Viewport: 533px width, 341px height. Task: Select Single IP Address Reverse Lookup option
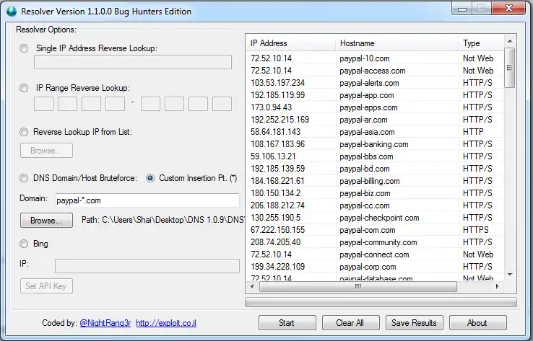[x=24, y=48]
